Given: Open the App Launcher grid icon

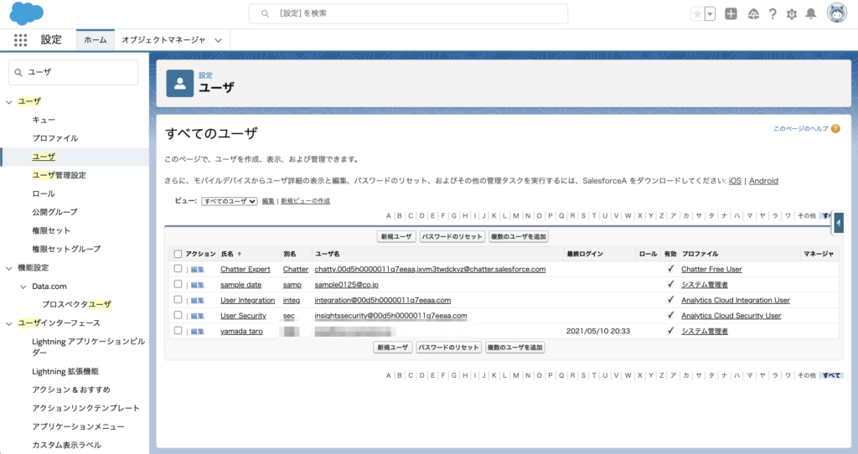Looking at the screenshot, I should [20, 40].
